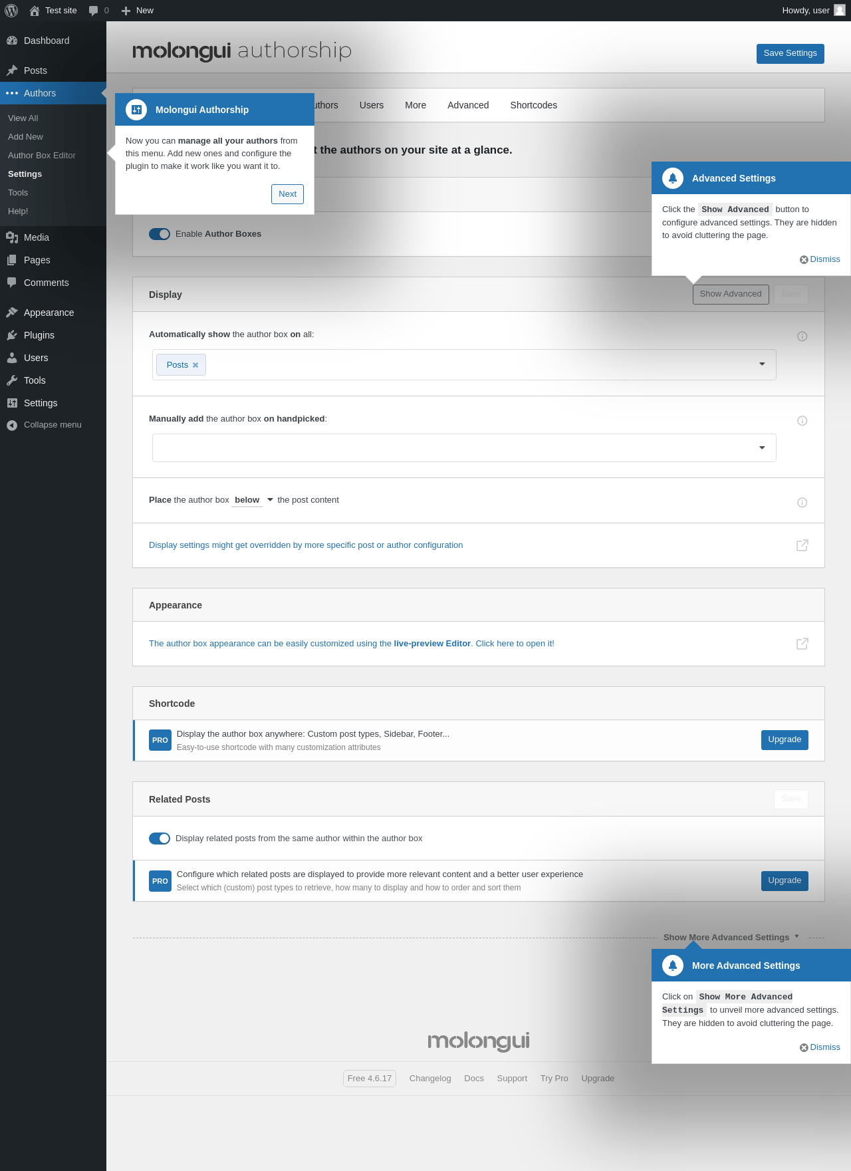This screenshot has width=851, height=1171.
Task: Click the Pages sidebar icon
Action: point(12,260)
